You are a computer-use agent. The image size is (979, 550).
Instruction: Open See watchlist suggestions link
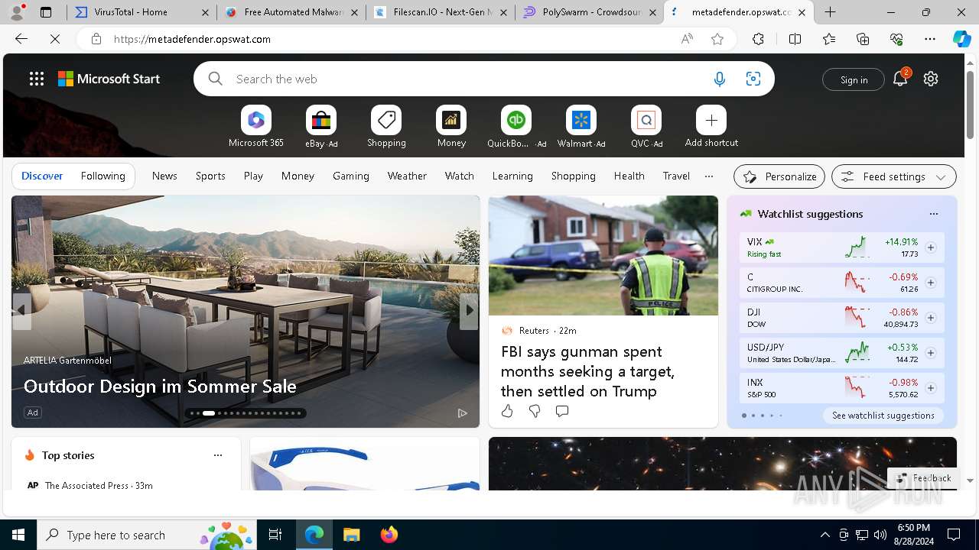point(883,416)
